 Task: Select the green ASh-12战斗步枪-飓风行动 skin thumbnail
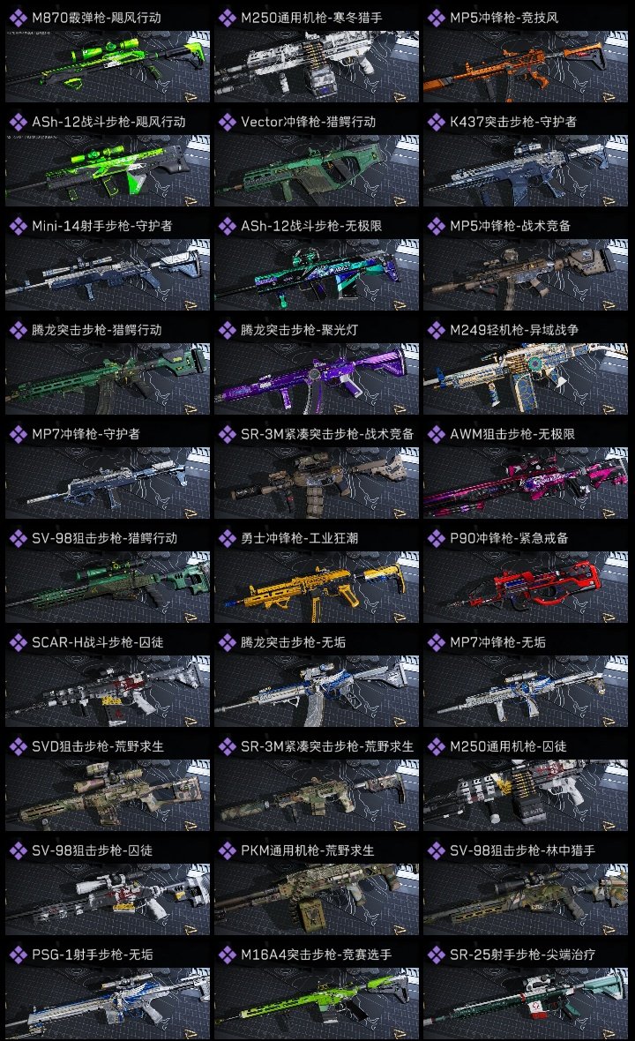[x=108, y=170]
